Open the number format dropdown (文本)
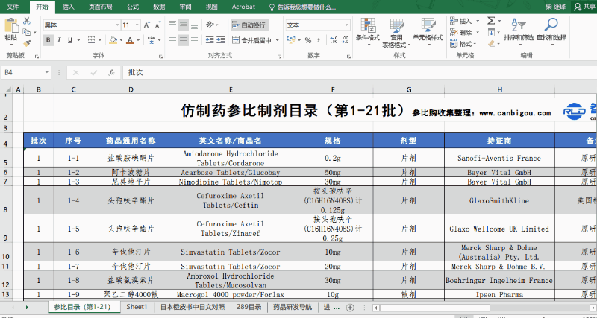 tap(347, 25)
